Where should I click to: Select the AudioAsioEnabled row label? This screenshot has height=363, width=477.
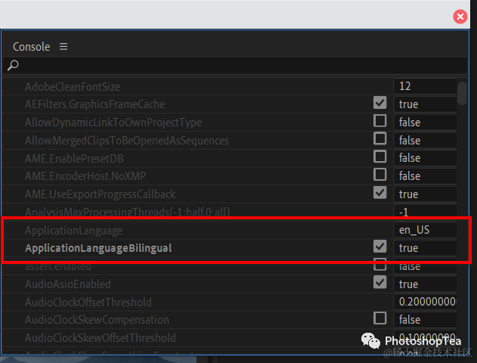click(68, 284)
